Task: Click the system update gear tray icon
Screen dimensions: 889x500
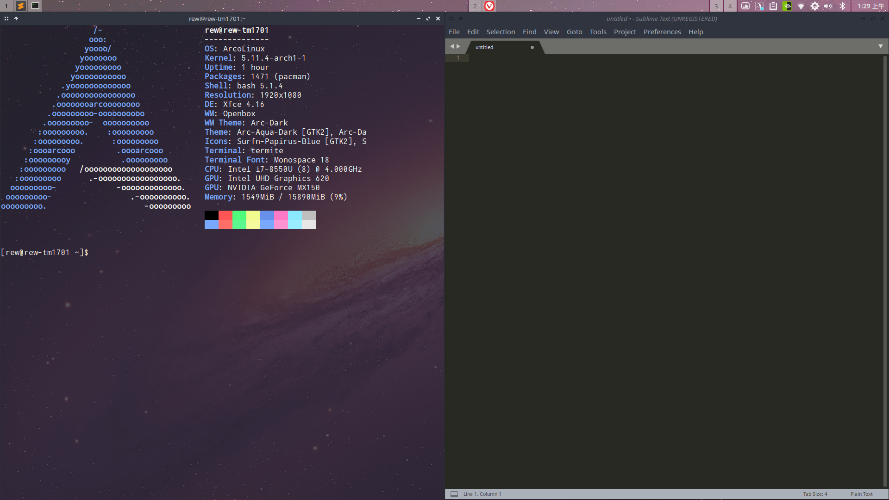Action: (815, 6)
